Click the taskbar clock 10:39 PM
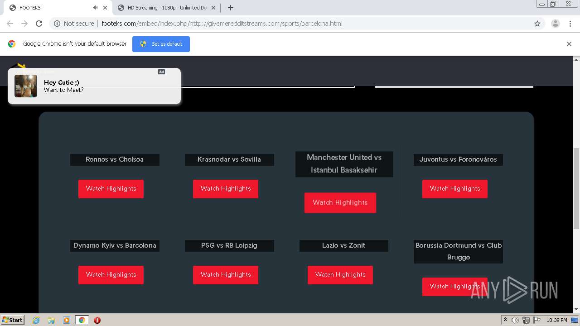 556,320
